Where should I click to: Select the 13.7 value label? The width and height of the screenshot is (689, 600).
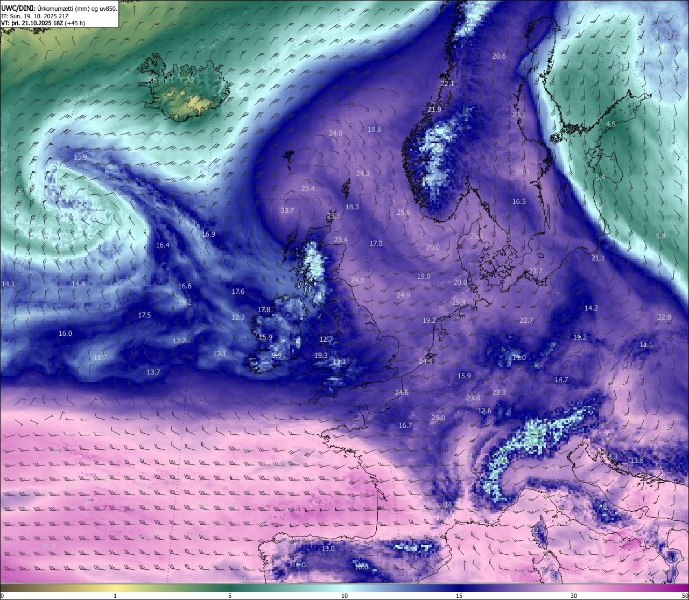coord(153,372)
